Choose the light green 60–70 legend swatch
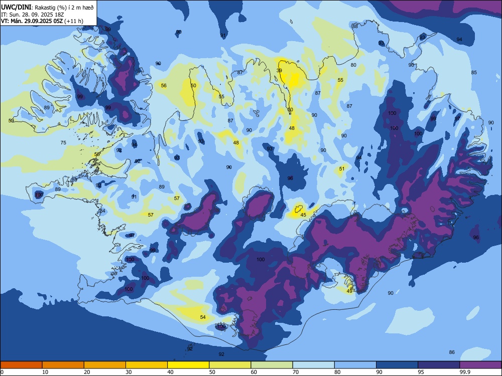The image size is (502, 376). pyautogui.click(x=272, y=365)
